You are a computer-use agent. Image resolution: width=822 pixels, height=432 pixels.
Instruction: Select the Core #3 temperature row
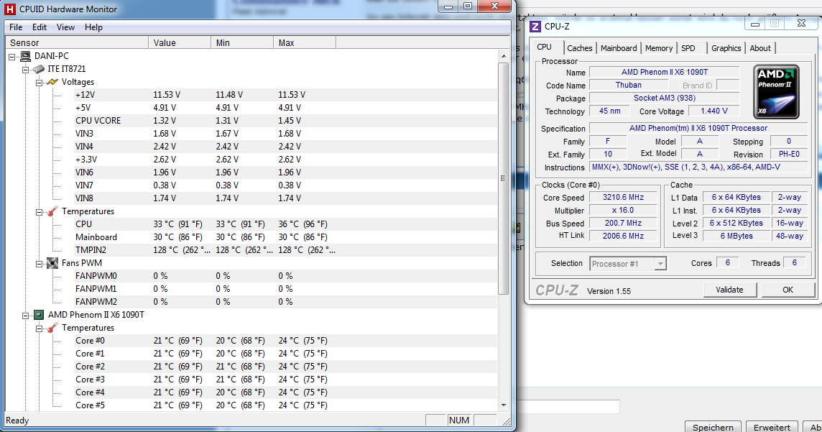click(286, 379)
